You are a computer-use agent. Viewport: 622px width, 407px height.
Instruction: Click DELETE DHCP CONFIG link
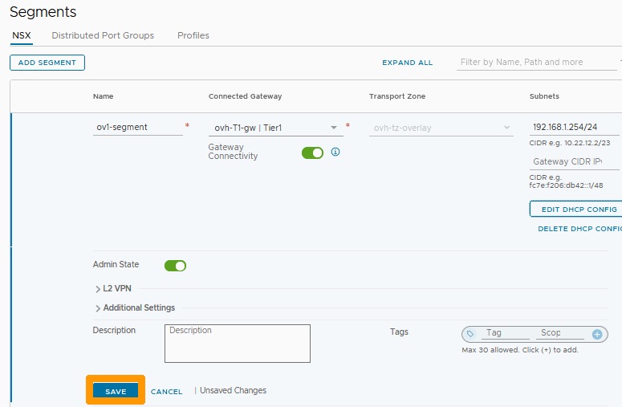pos(580,229)
